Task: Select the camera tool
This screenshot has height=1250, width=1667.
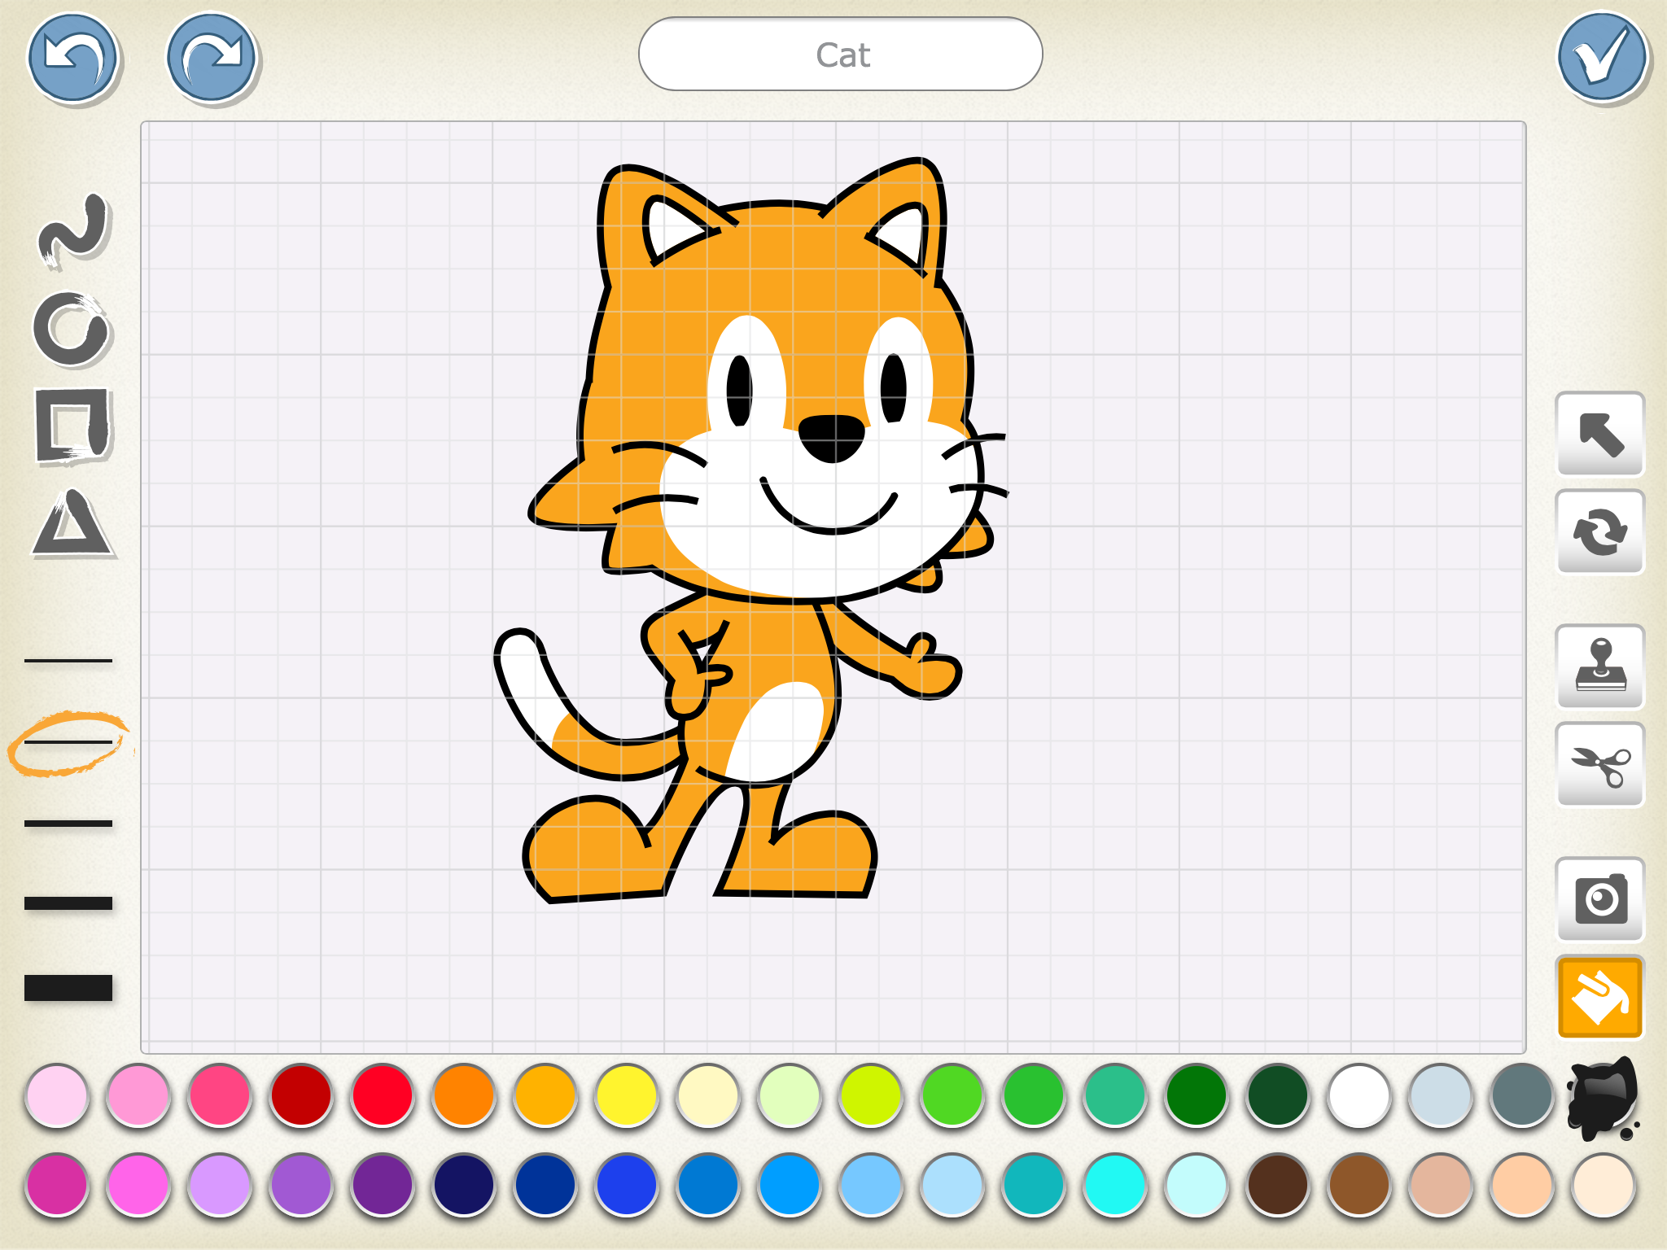Action: tap(1600, 899)
